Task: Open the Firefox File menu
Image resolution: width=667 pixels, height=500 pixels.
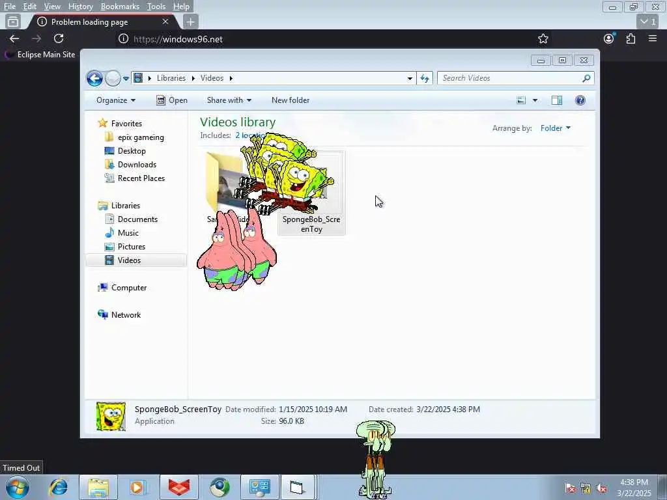Action: tap(9, 7)
